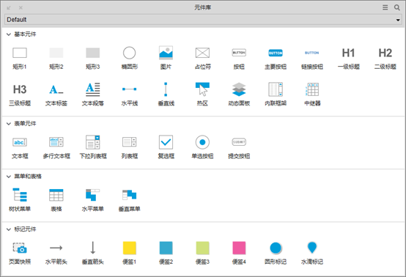
Task: Pick the yellow 便签1 sticky note
Action: pyautogui.click(x=129, y=253)
